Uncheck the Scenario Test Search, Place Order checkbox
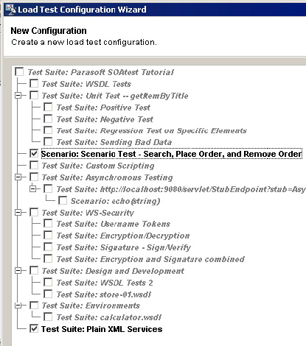306x346 pixels. 34,154
